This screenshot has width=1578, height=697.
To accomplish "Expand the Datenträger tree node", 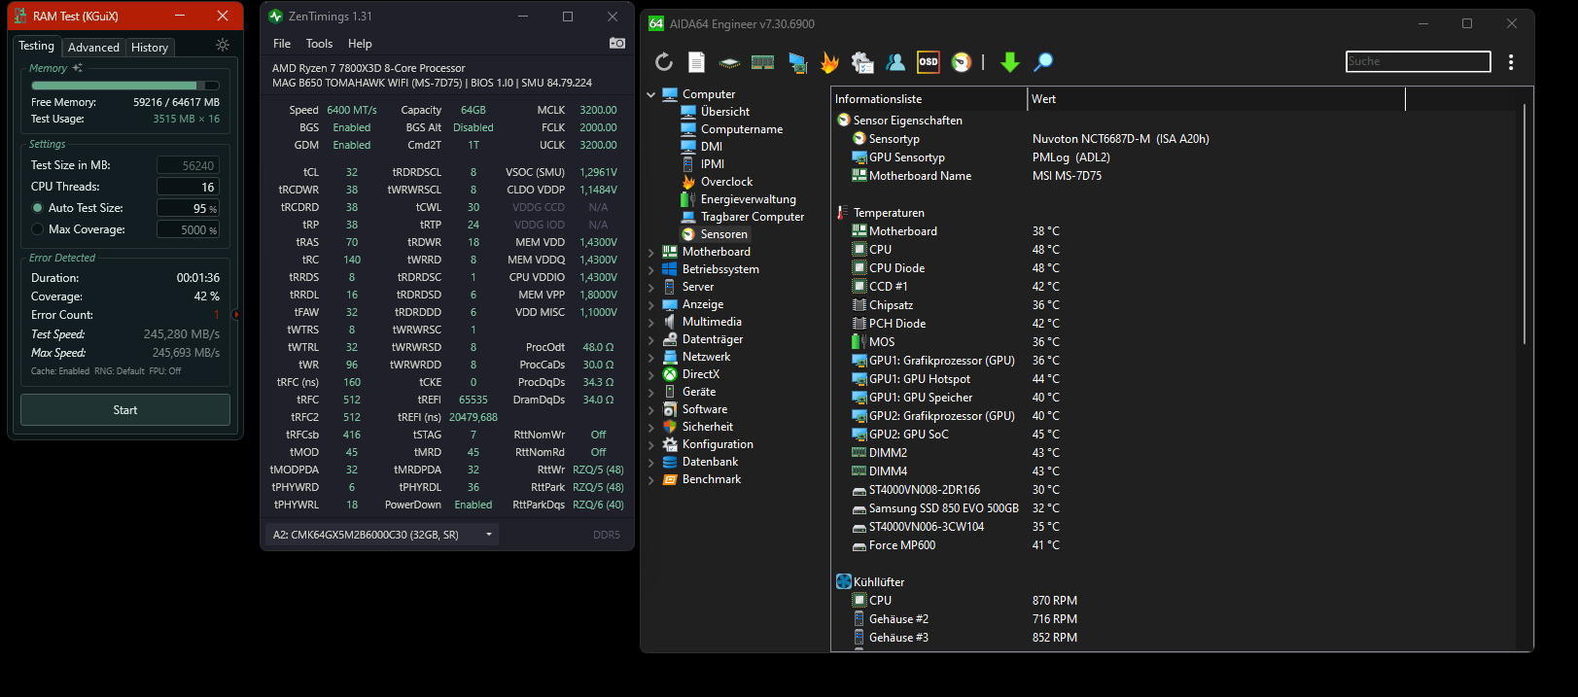I will click(x=651, y=339).
